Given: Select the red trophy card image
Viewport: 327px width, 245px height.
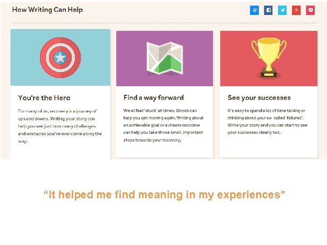Looking at the screenshot, I should click(x=269, y=59).
